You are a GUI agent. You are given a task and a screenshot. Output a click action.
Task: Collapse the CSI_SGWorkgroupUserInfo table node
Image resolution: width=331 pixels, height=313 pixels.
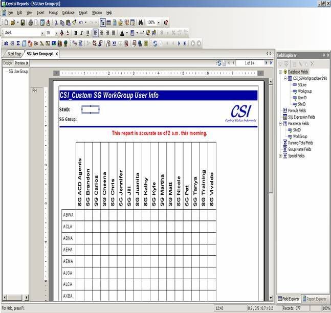(x=285, y=79)
